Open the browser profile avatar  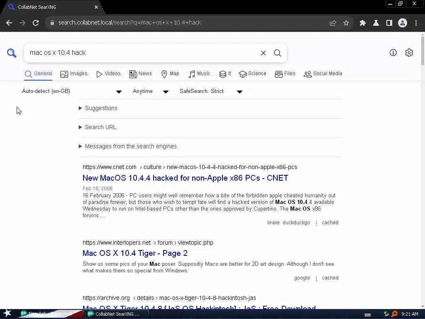(403, 23)
